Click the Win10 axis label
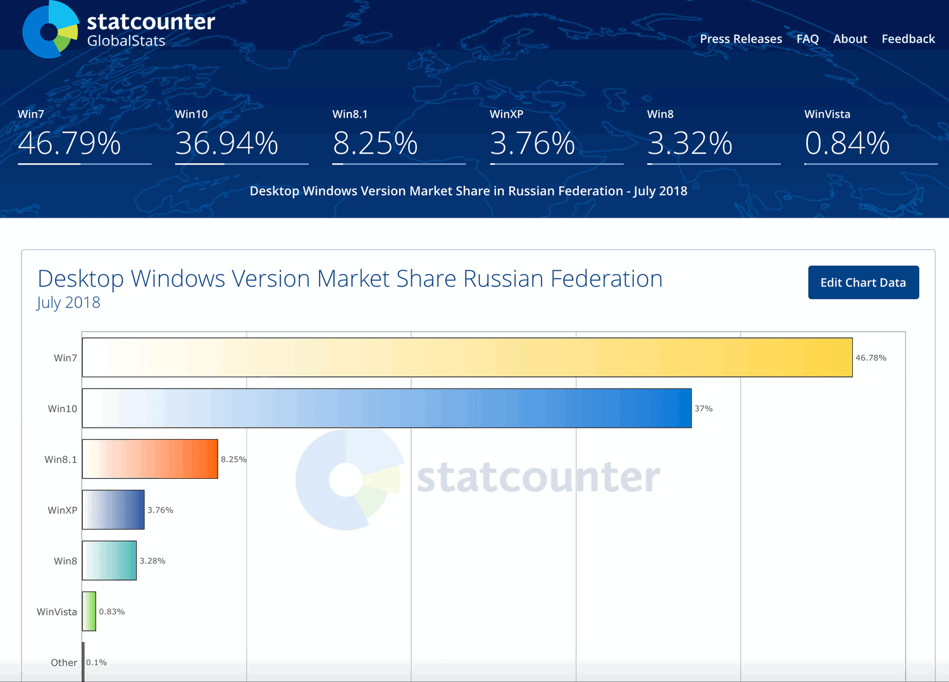The width and height of the screenshot is (949, 682). (63, 409)
